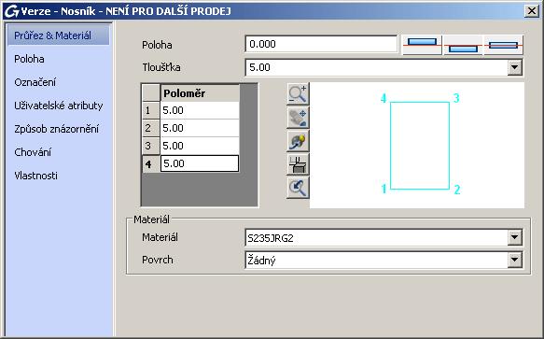Click corner label 2 in preview
The width and height of the screenshot is (544, 339).
coord(457,190)
